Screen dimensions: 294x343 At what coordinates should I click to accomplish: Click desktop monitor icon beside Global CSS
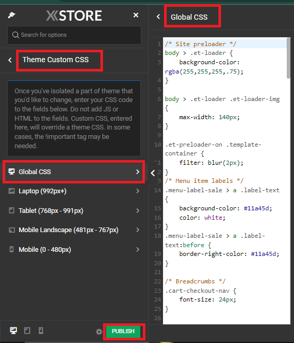pyautogui.click(x=11, y=171)
